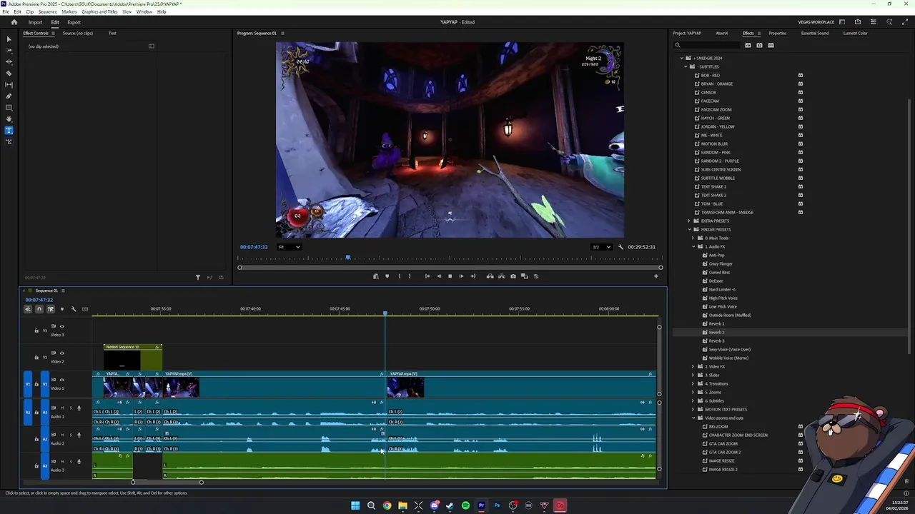Open Timeline display settings wrench
The width and height of the screenshot is (915, 514).
coord(73,309)
